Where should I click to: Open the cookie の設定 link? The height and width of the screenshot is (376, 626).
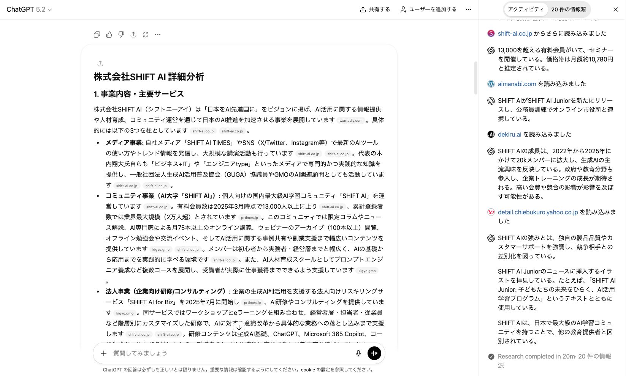point(315,369)
